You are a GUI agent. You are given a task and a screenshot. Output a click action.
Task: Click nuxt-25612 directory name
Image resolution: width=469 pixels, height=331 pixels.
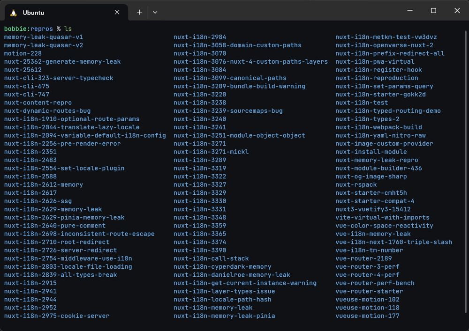coord(23,70)
